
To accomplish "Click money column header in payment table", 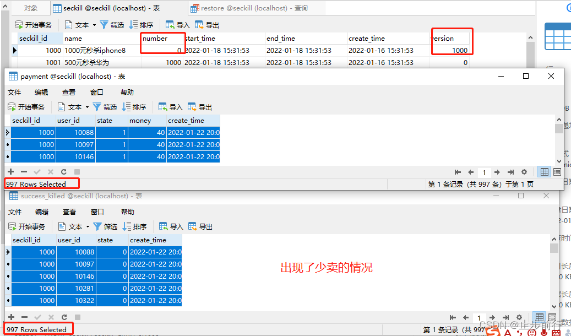I will [147, 121].
